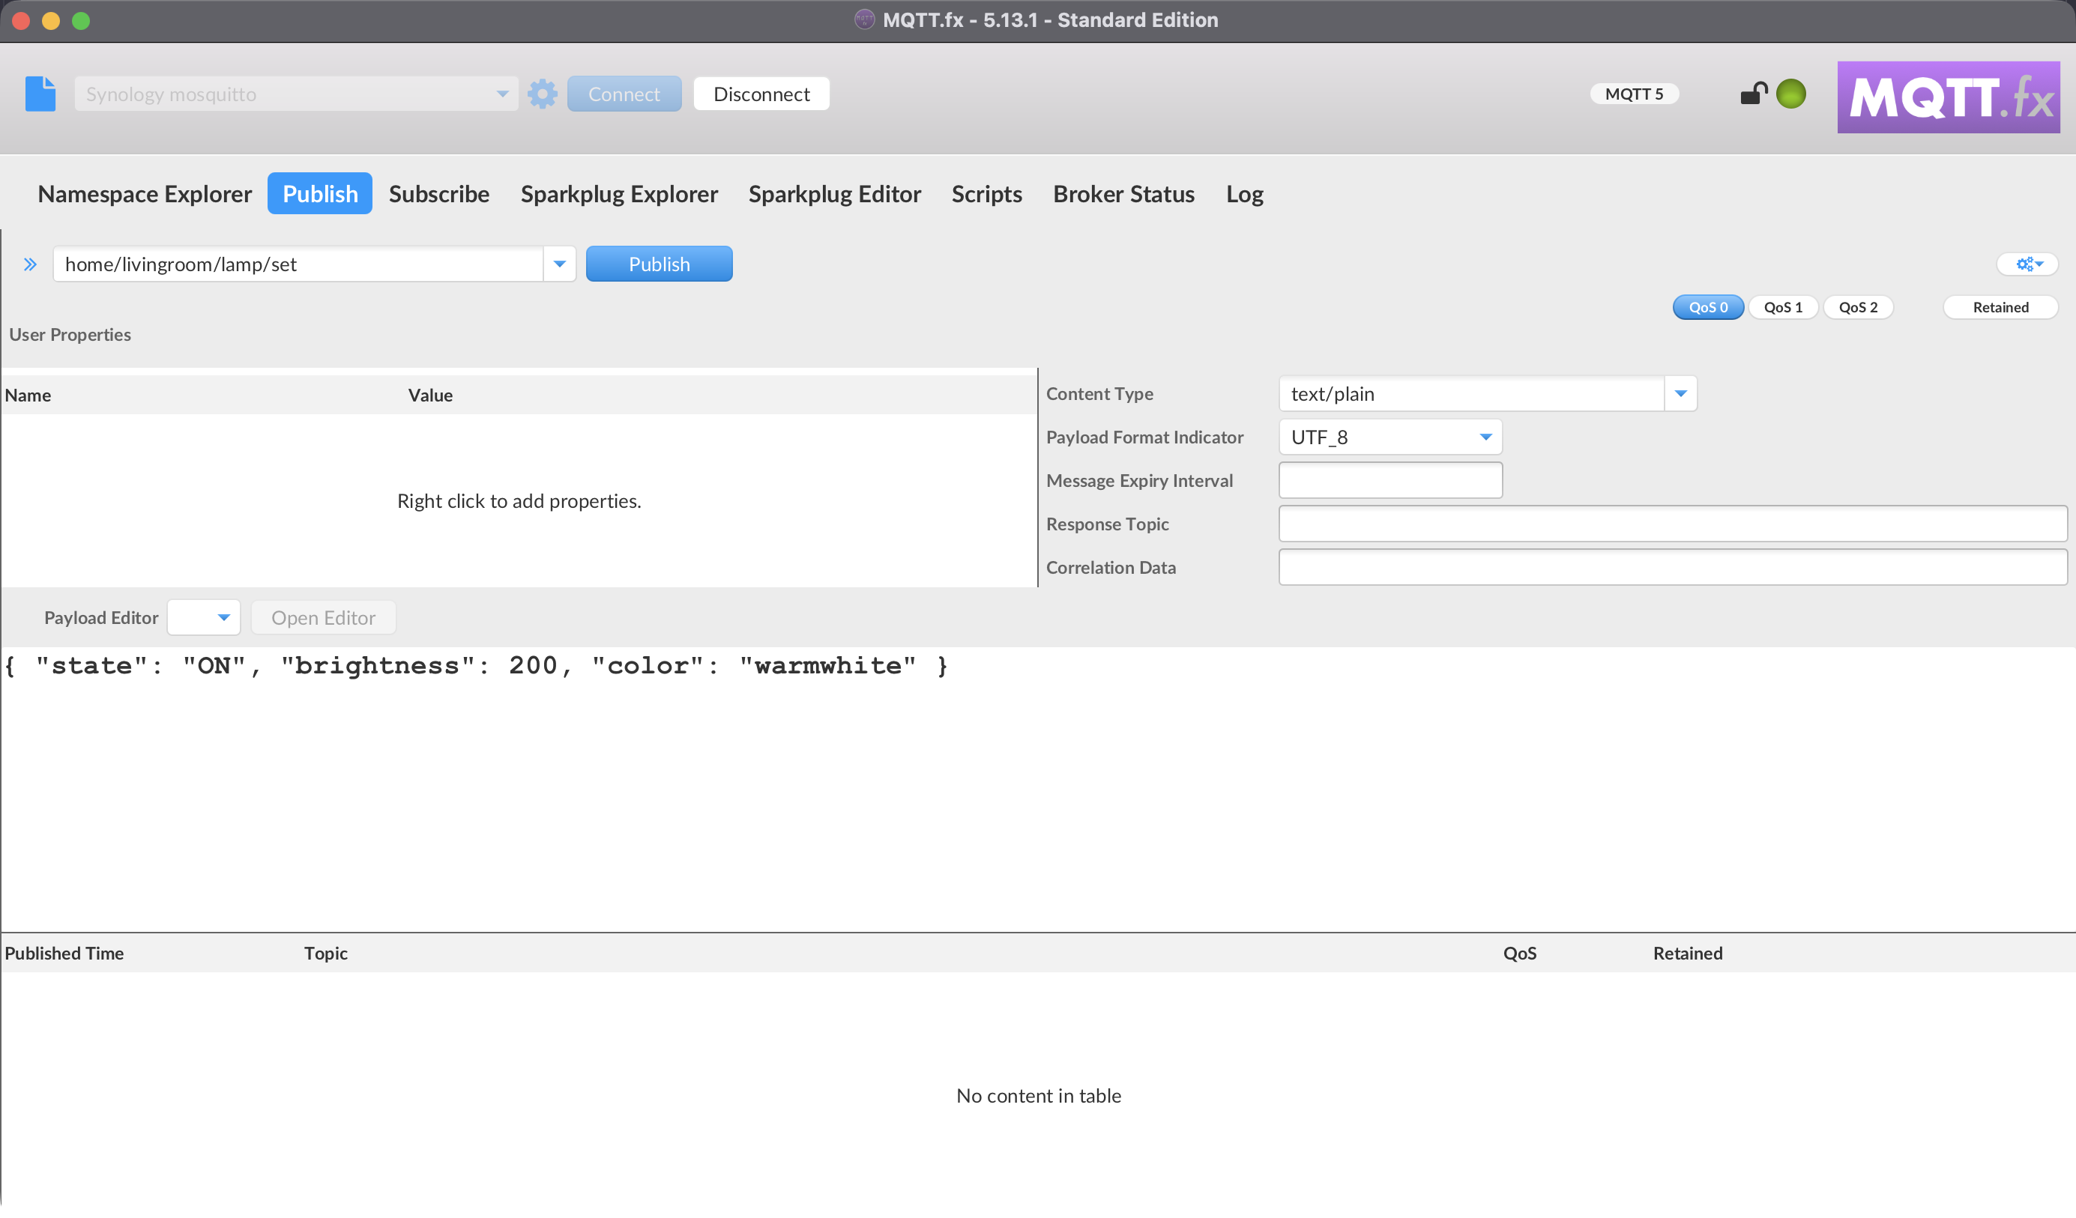Open connection settings gear icon

point(542,94)
